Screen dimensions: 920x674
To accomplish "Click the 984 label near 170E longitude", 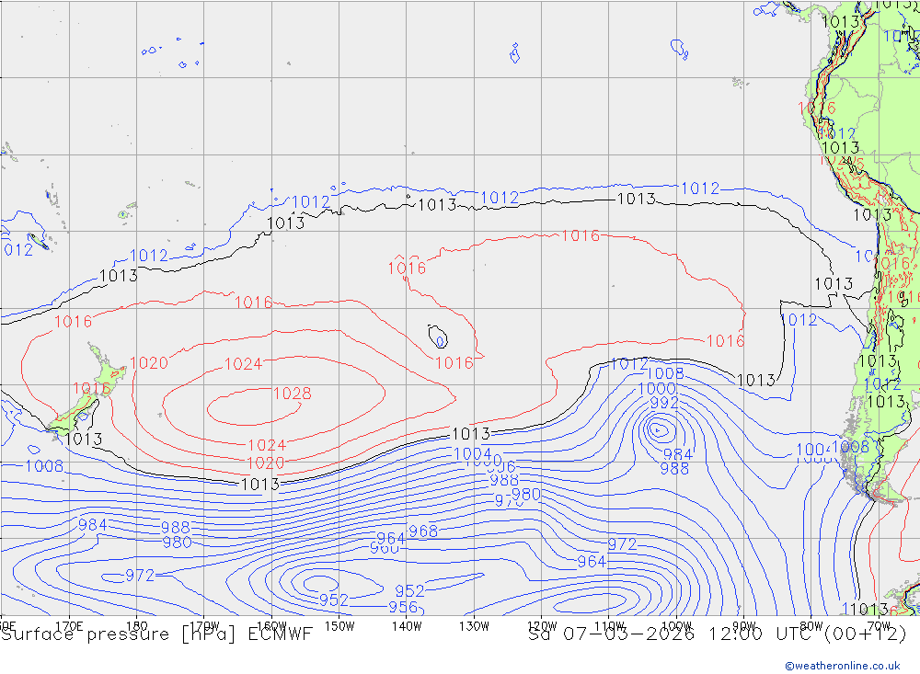I will (93, 524).
